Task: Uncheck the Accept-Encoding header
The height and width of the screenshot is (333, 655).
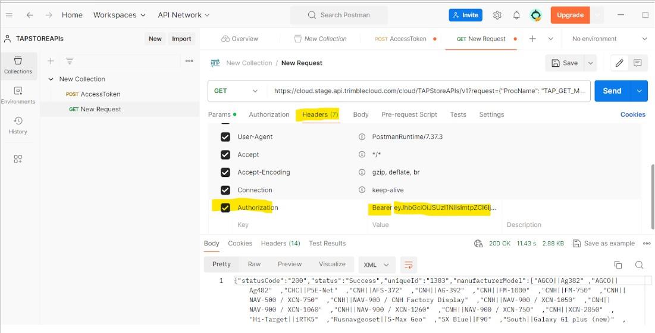Action: [x=225, y=172]
